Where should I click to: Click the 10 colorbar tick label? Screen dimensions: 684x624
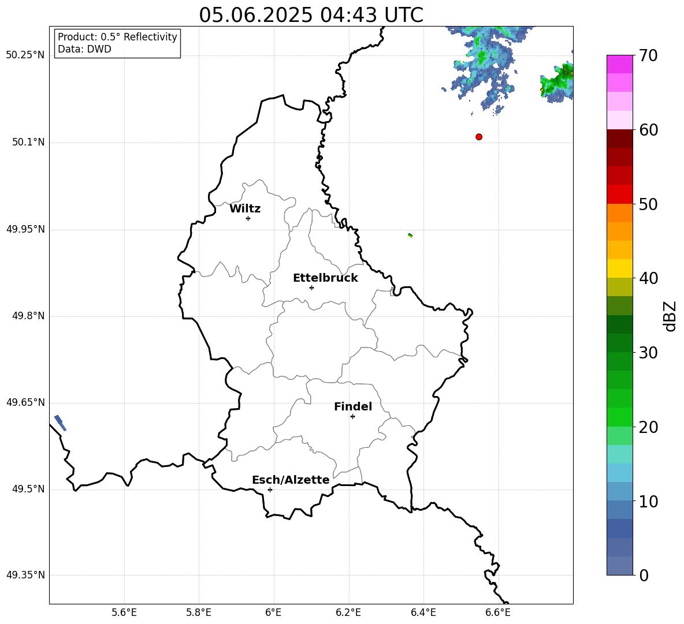648,502
